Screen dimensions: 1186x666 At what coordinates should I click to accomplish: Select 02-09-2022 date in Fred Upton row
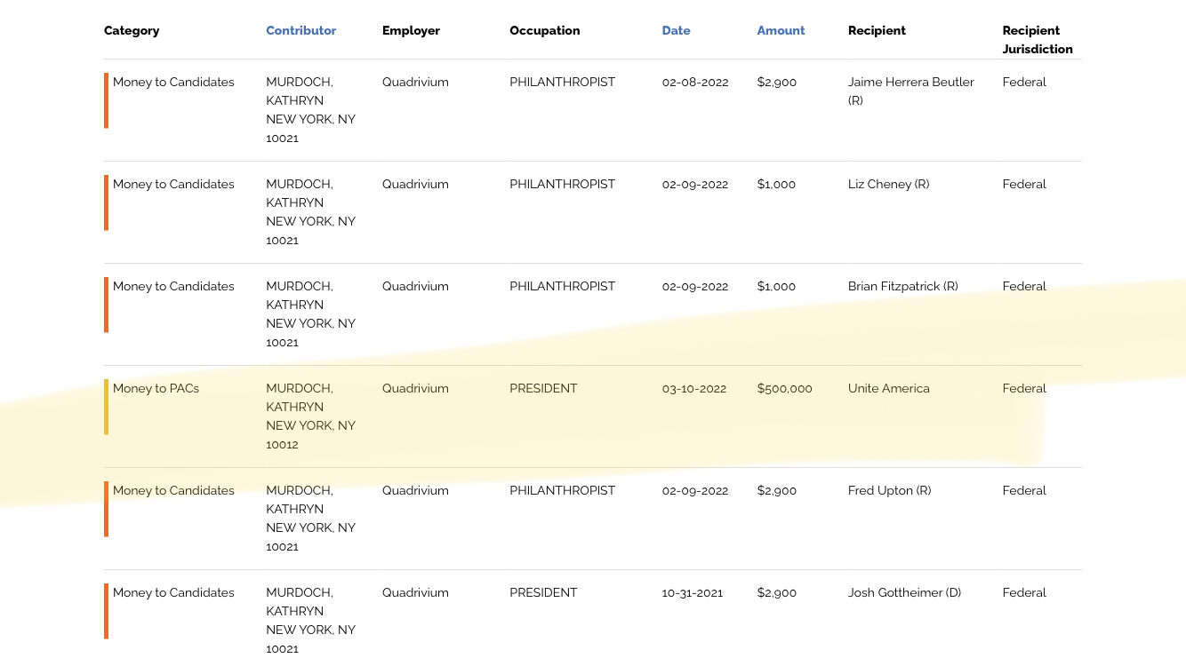click(694, 490)
